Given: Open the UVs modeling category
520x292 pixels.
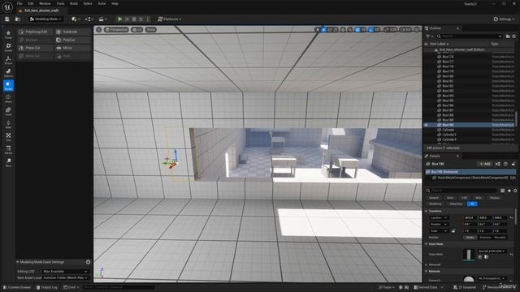Looking at the screenshot, I should tap(8, 137).
